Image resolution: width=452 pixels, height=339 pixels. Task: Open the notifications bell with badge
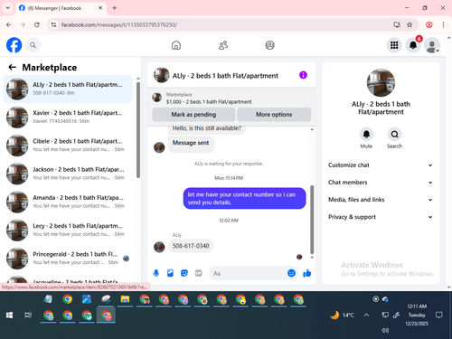coord(413,45)
